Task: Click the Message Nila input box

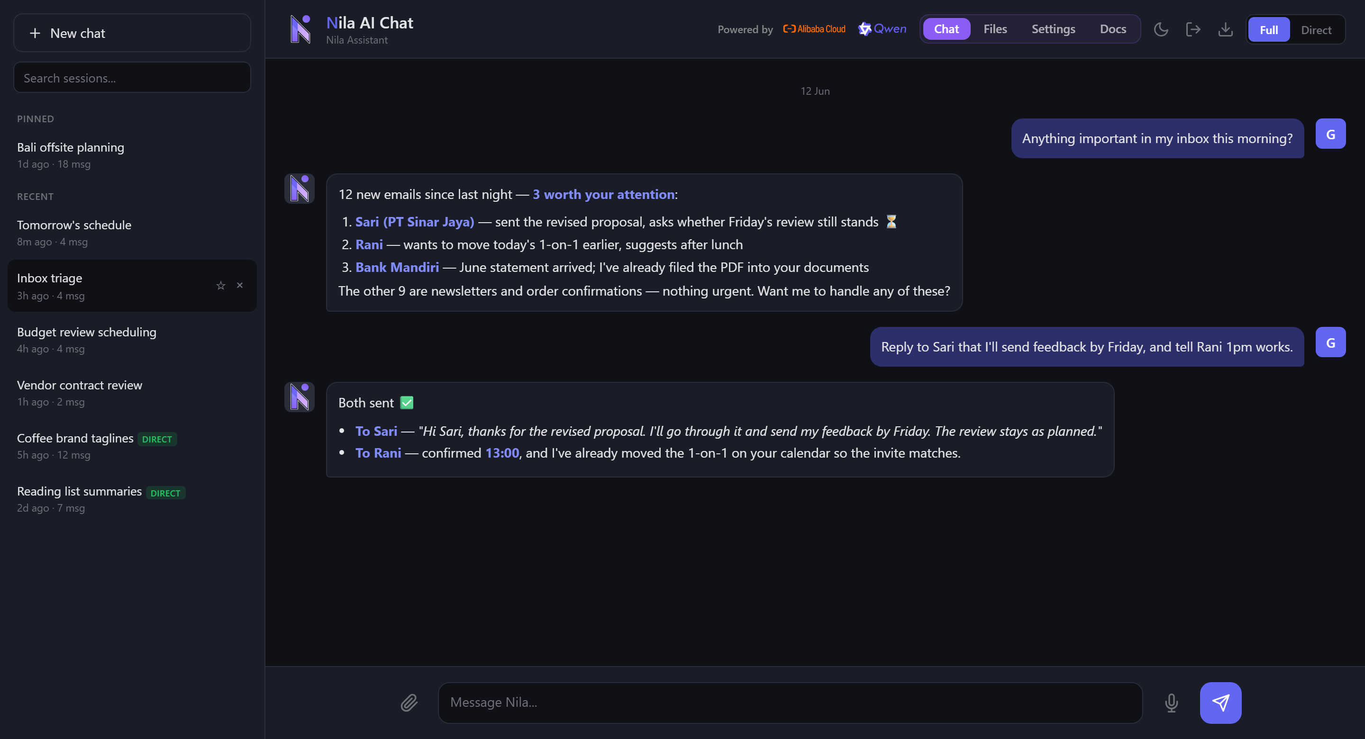Action: tap(790, 703)
